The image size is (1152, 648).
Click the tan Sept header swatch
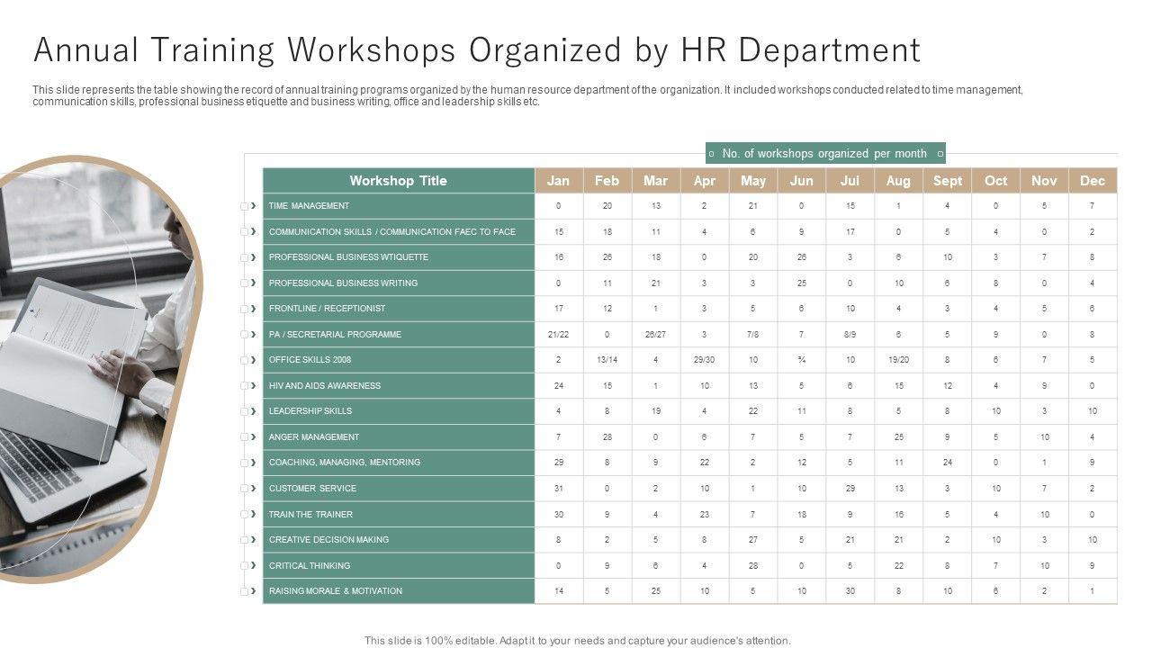(947, 181)
